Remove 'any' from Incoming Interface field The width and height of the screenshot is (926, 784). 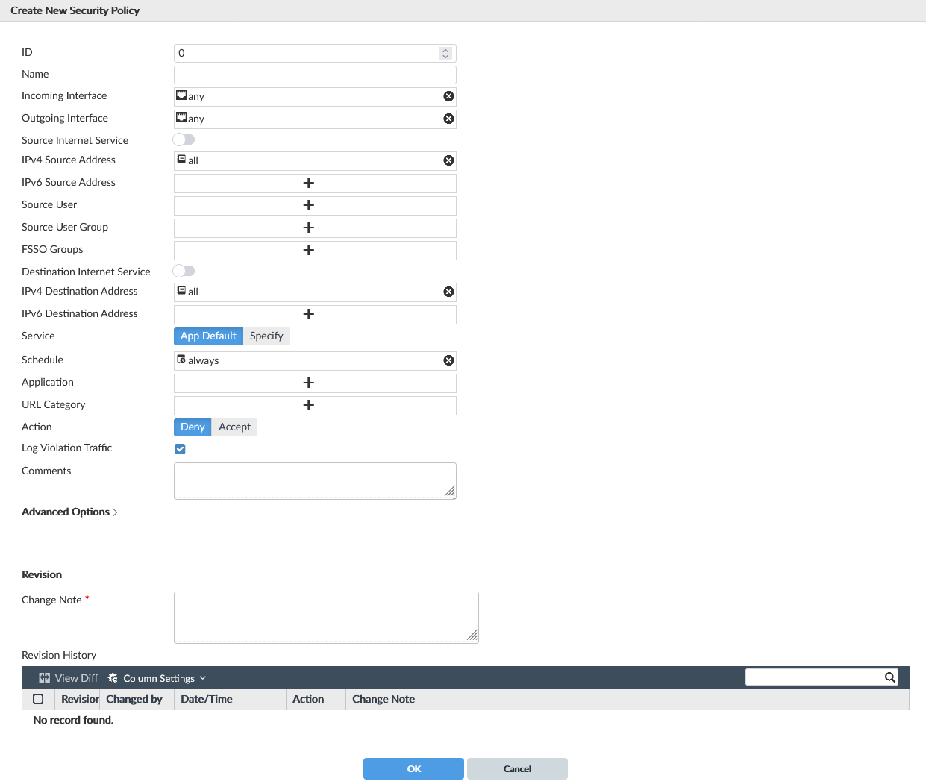448,96
